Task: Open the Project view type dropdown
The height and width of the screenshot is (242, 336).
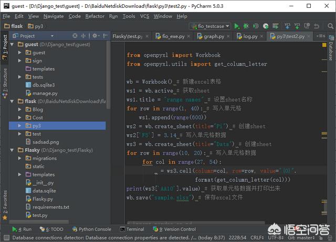Action: (x=33, y=36)
